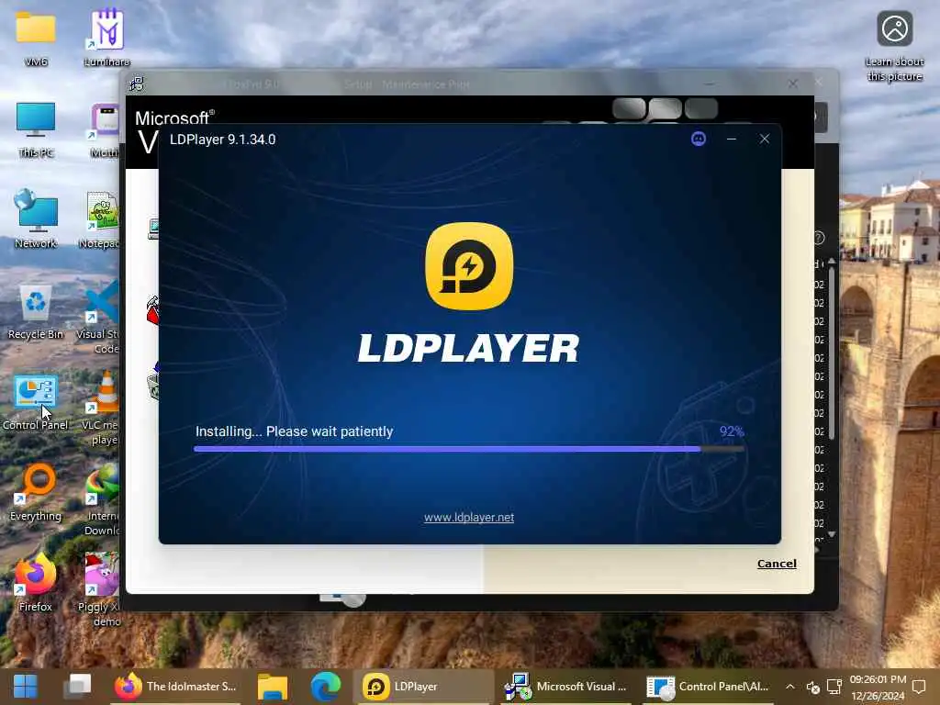
Task: Switch to Control Panel taskbar window
Action: pyautogui.click(x=709, y=687)
